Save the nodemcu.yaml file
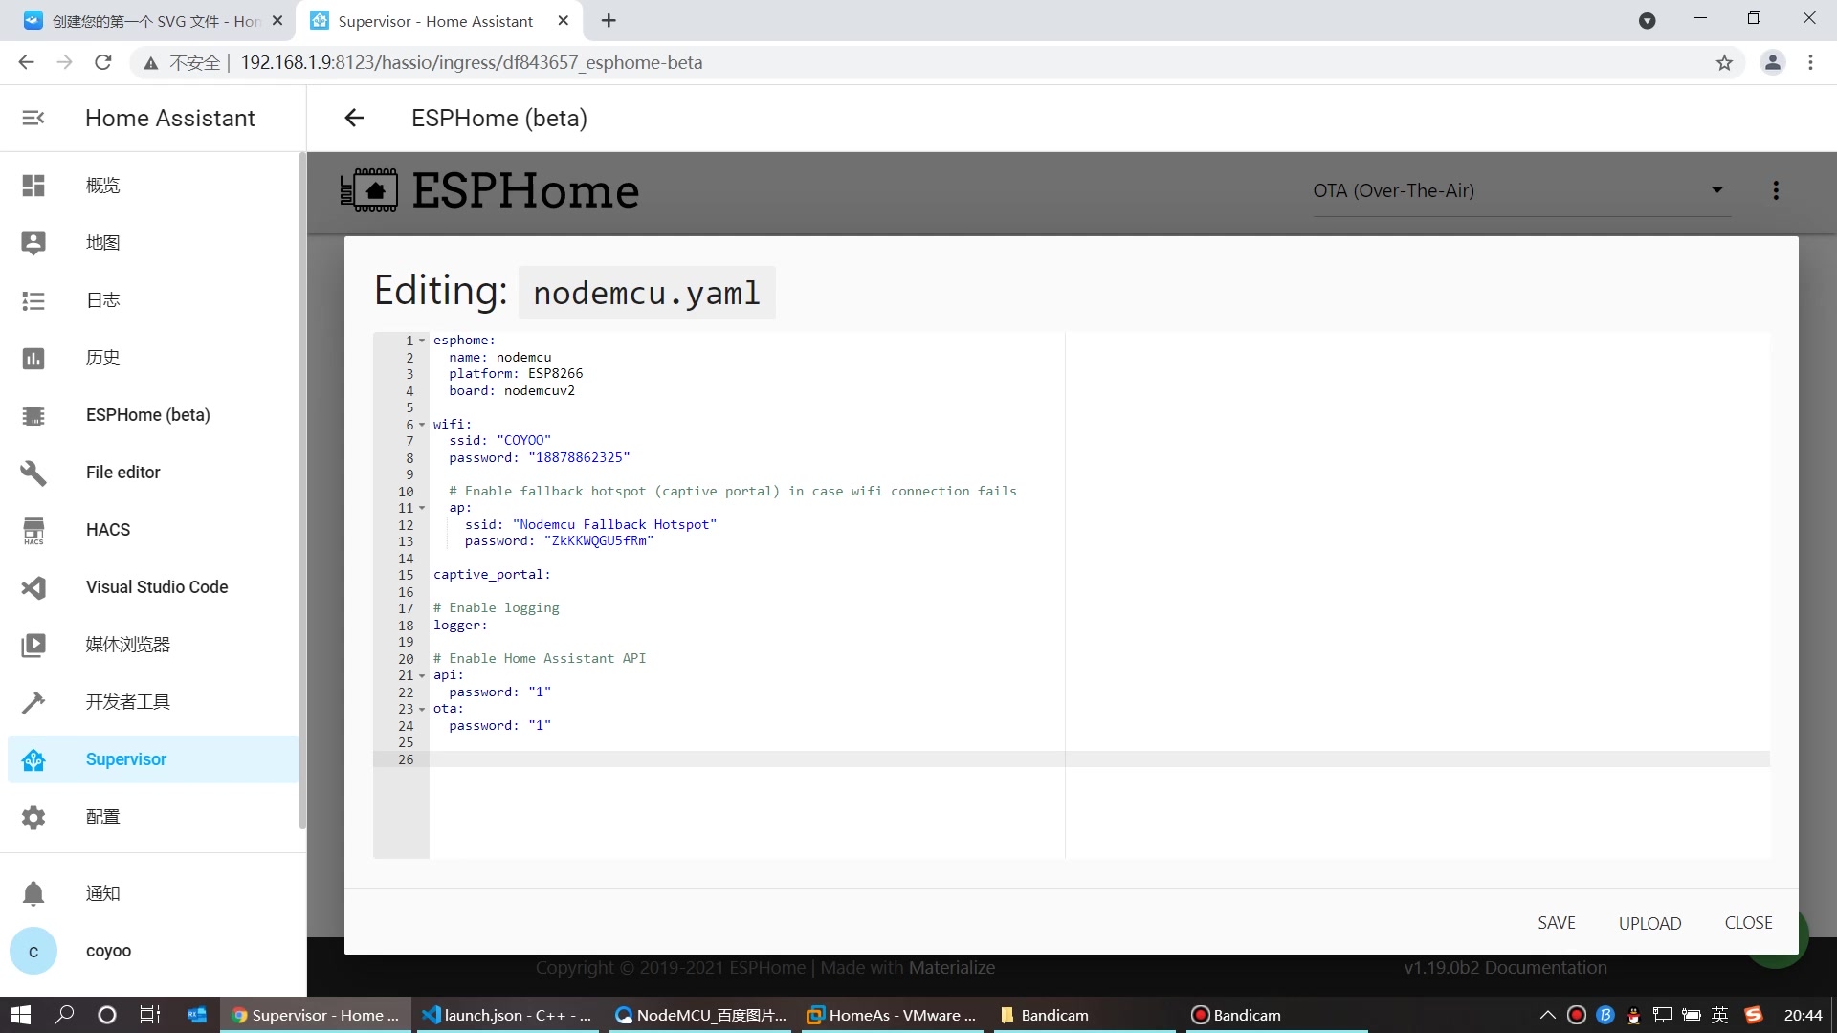Image resolution: width=1837 pixels, height=1033 pixels. (x=1556, y=923)
